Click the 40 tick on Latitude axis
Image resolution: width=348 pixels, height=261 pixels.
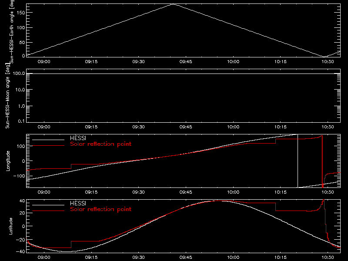click(x=22, y=201)
